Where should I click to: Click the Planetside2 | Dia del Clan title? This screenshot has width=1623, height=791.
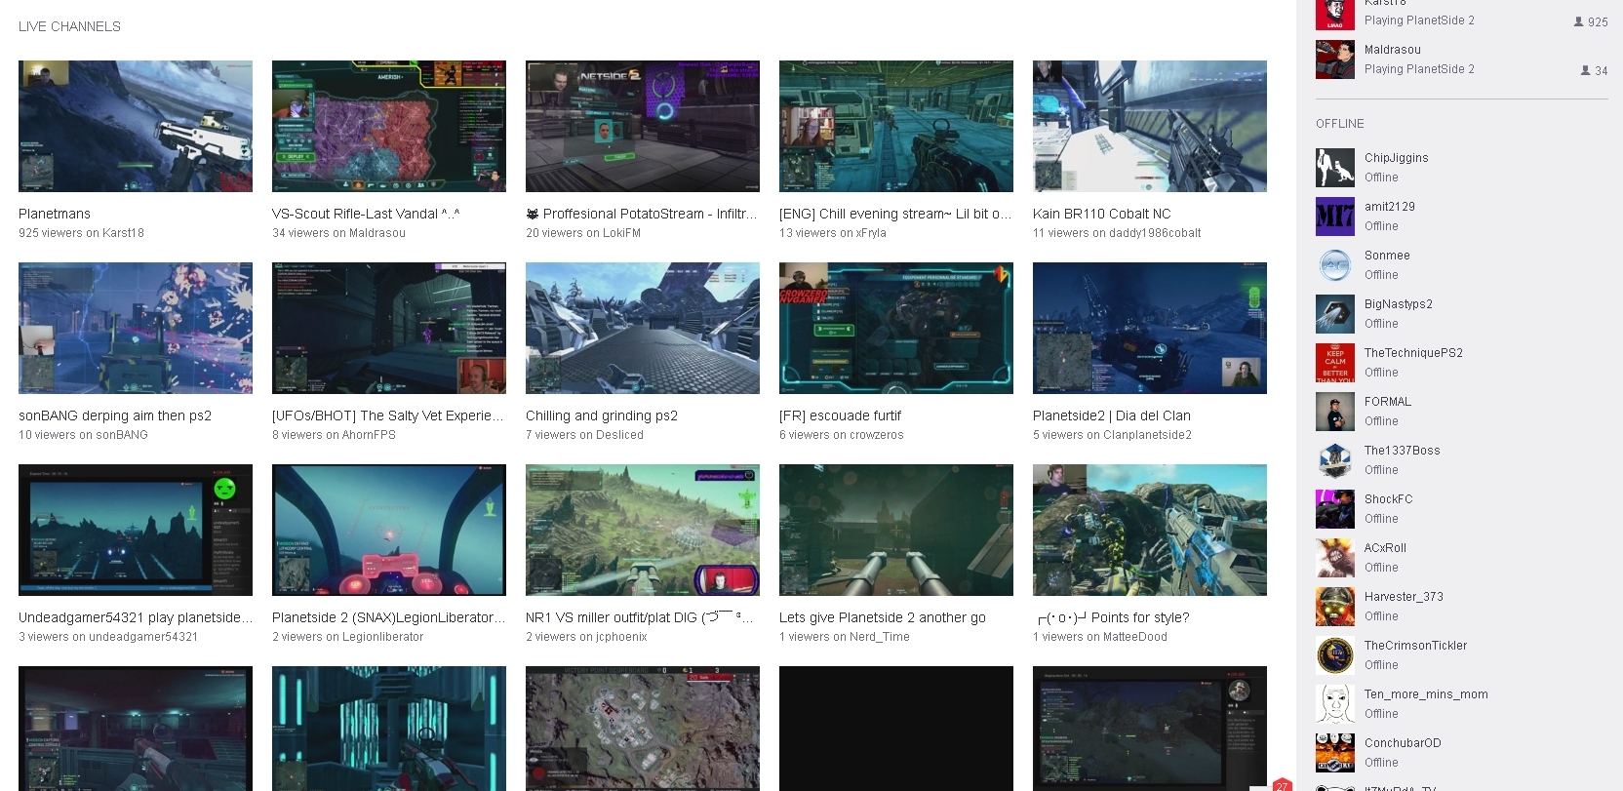[x=1112, y=415]
